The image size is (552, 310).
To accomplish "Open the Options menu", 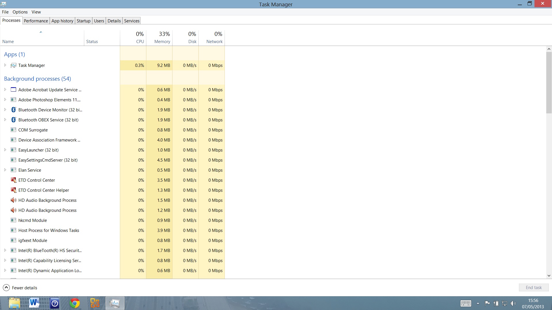I will click(x=20, y=12).
